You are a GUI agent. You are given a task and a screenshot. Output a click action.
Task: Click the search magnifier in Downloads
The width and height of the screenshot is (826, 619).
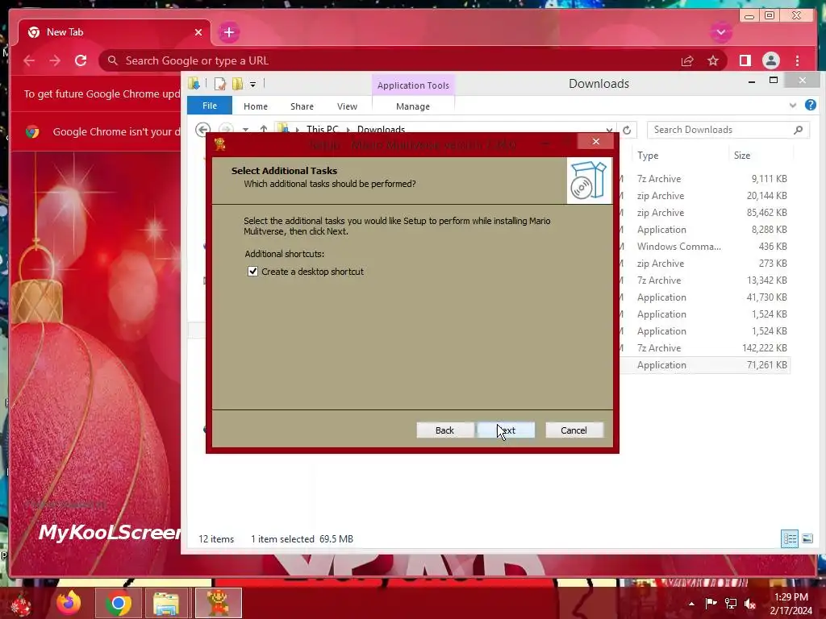(x=798, y=130)
